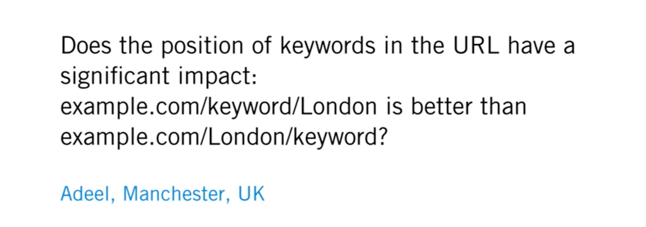Click the word "position" in the first line
This screenshot has width=646, height=227.
202,46
